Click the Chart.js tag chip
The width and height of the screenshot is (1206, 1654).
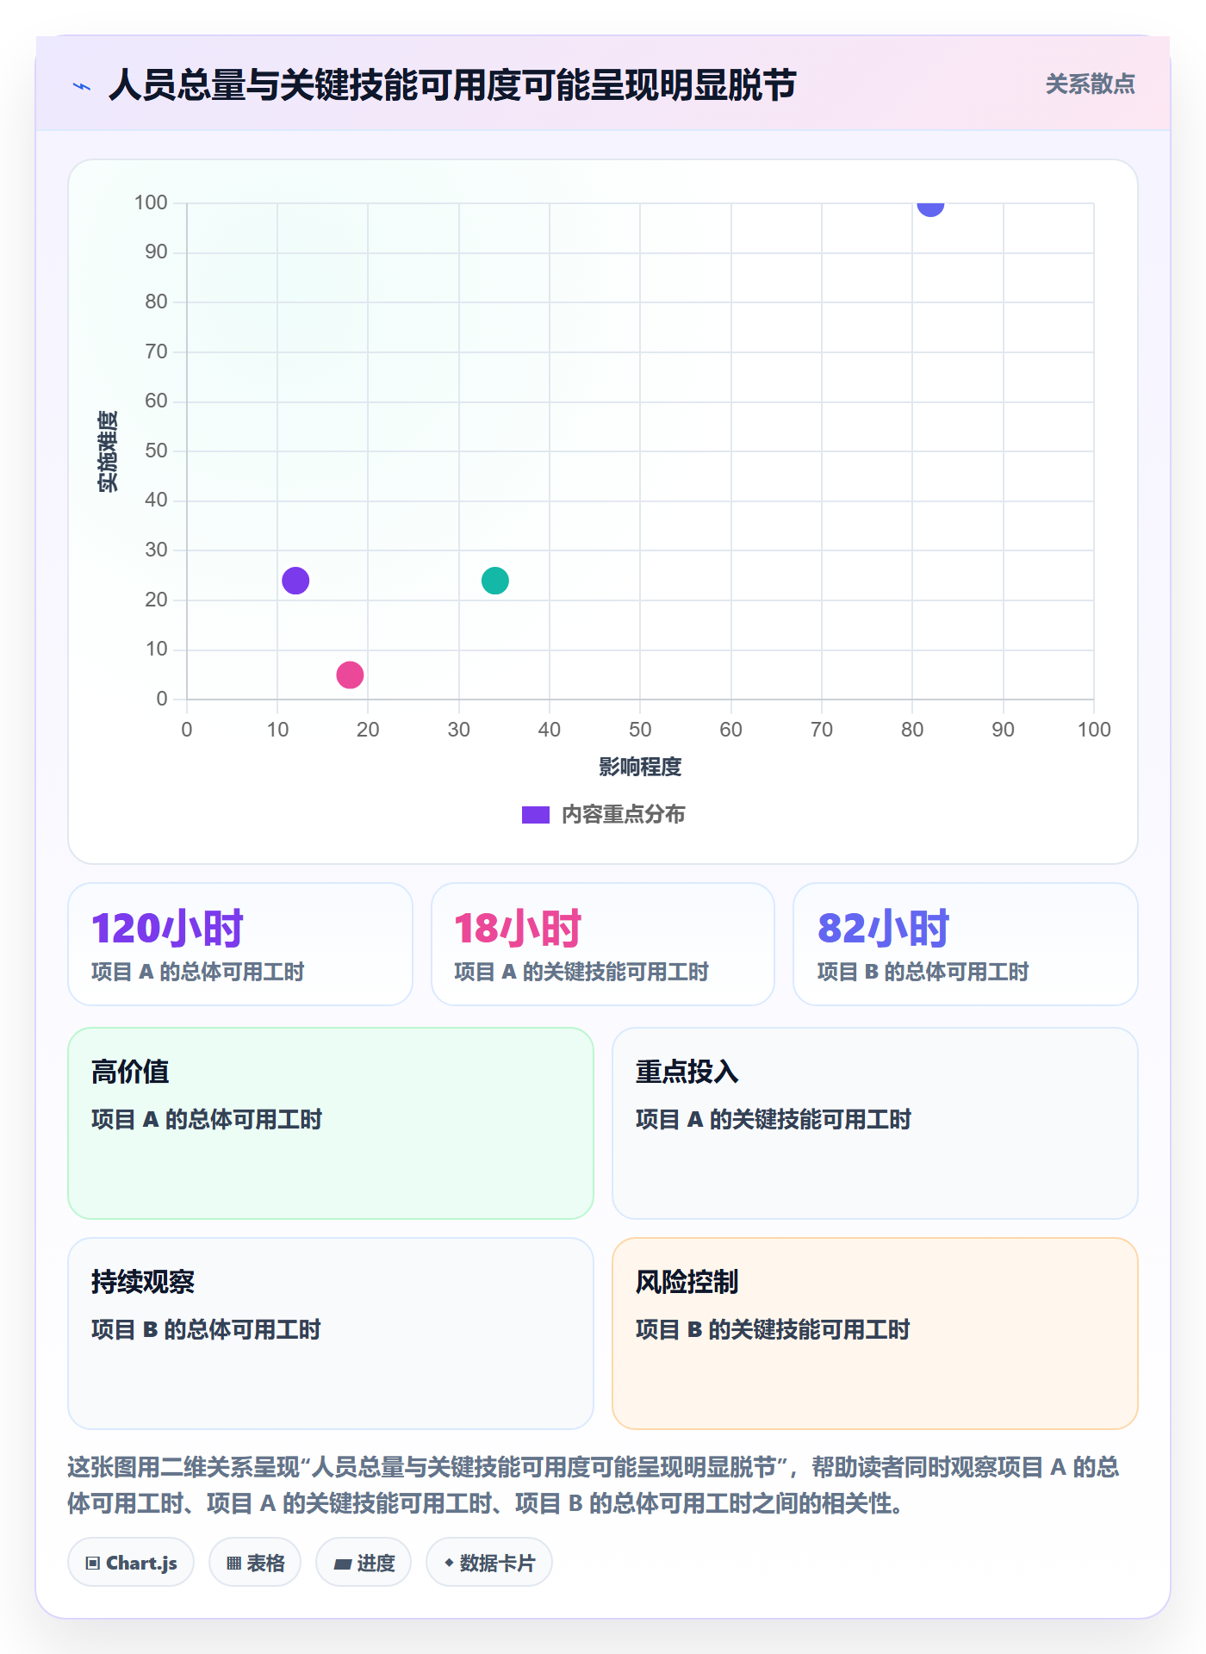(131, 1562)
